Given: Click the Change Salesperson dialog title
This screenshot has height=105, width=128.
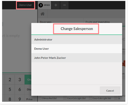Looking at the screenshot, I should pyautogui.click(x=77, y=29).
